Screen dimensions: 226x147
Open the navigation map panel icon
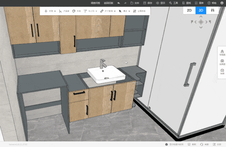(x=222, y=53)
